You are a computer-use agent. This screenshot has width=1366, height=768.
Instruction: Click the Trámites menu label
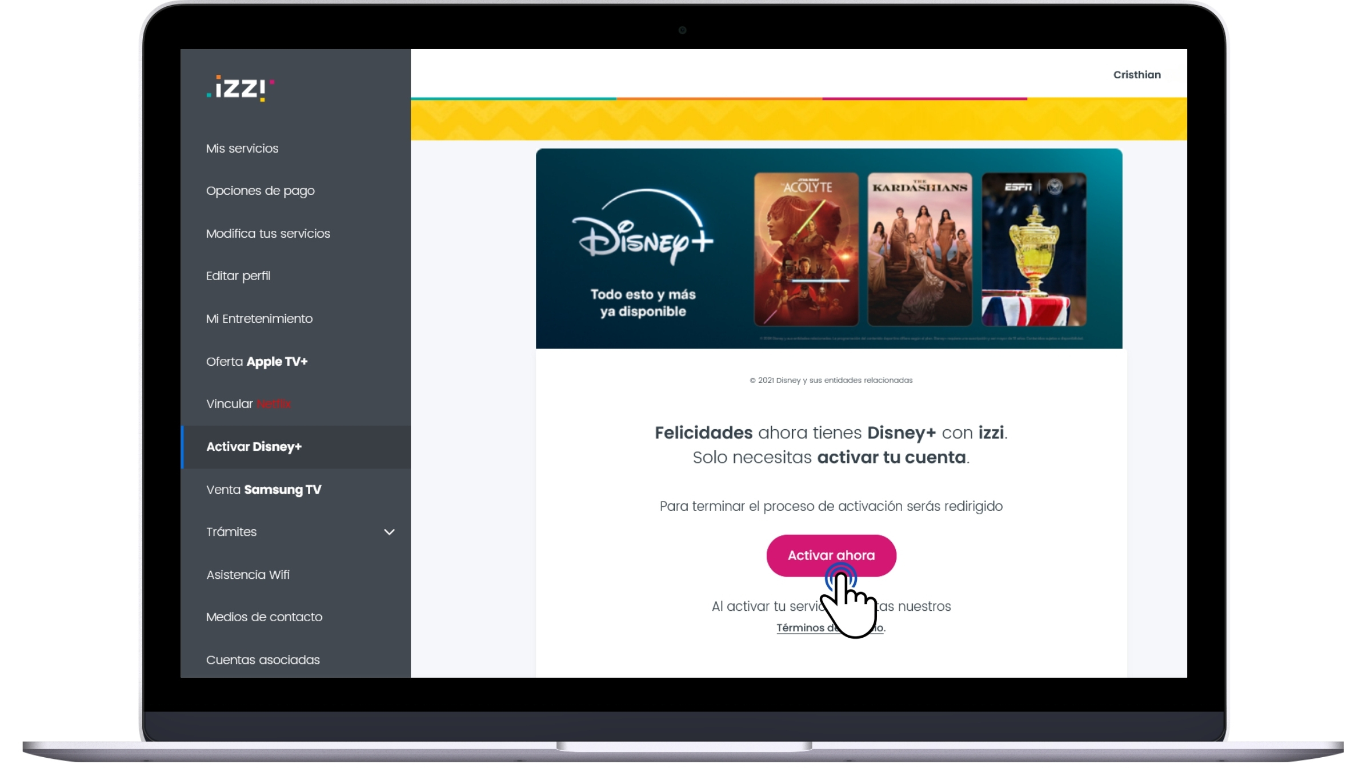(x=231, y=532)
